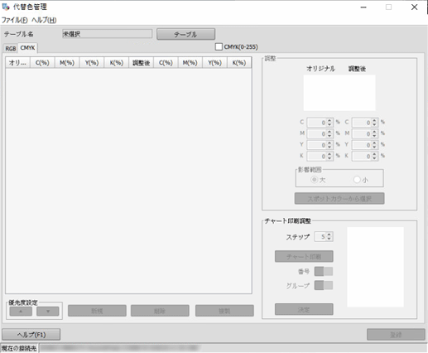The width and height of the screenshot is (428, 353).
Task: Click the ヘルプ(F1) button
Action: pyautogui.click(x=31, y=335)
